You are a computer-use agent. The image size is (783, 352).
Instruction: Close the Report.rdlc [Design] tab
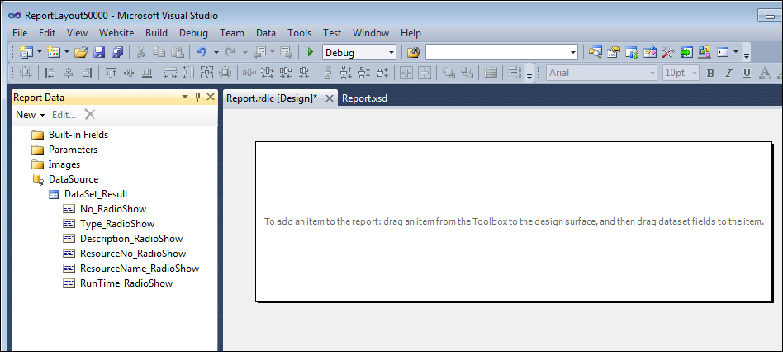(329, 98)
